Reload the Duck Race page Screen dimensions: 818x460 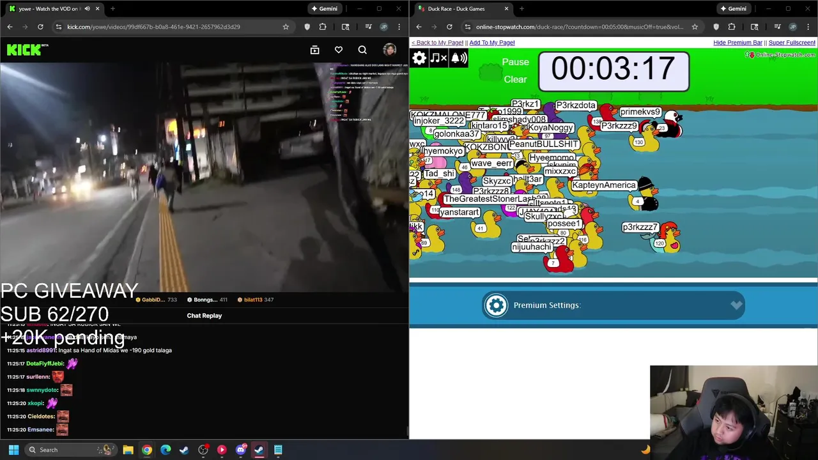[x=449, y=27]
